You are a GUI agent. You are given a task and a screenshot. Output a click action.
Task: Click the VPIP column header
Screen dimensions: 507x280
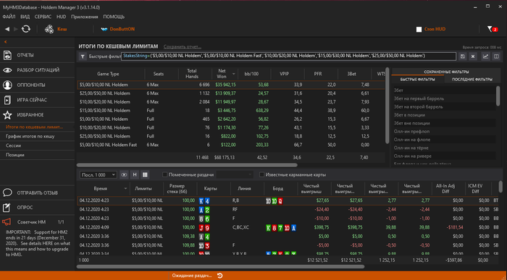[284, 74]
